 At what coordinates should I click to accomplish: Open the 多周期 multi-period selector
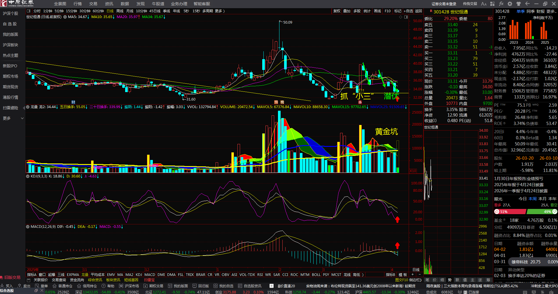click(208, 11)
